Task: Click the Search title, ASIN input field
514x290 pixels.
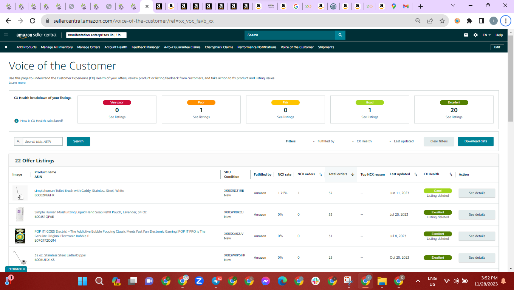Action: coord(43,141)
